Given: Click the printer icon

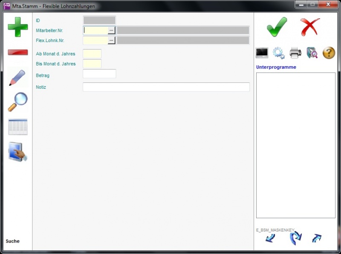Looking at the screenshot, I should tap(295, 53).
